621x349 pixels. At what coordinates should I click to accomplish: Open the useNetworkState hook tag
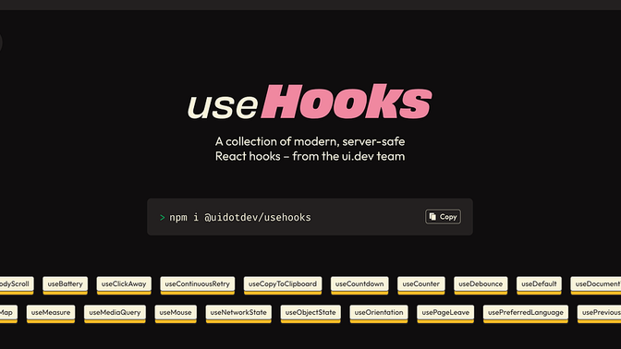click(238, 313)
